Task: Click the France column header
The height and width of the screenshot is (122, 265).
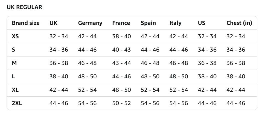Action: (121, 23)
